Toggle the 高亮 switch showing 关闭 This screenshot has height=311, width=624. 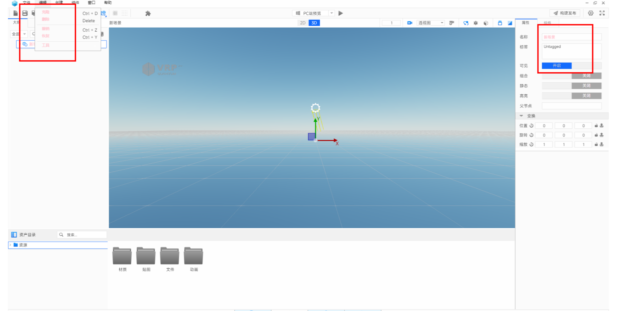click(572, 96)
